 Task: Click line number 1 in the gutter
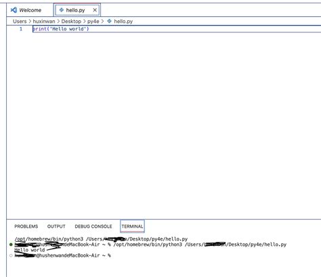tap(21, 29)
